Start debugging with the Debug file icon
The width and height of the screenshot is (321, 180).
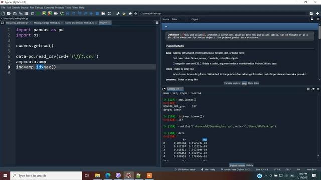click(68, 13)
